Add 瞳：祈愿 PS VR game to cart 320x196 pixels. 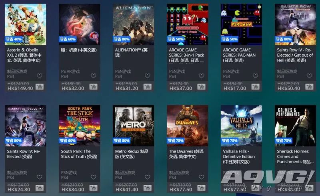click(x=93, y=87)
